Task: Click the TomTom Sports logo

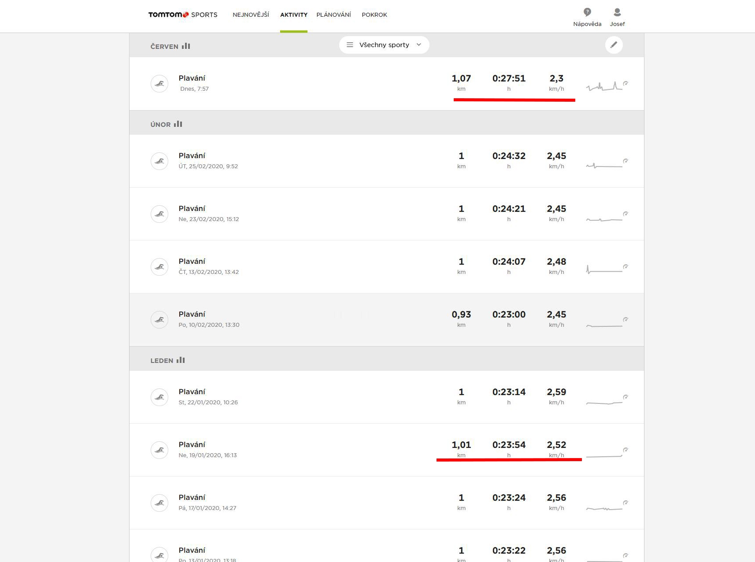Action: (x=183, y=15)
